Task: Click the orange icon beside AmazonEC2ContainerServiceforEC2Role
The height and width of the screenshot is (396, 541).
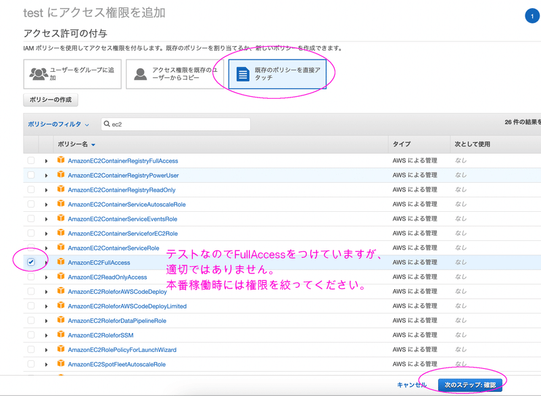Action: (x=61, y=232)
